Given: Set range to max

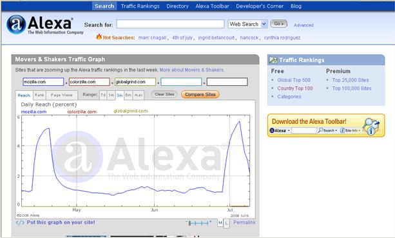Looking at the screenshot, I should (139, 95).
